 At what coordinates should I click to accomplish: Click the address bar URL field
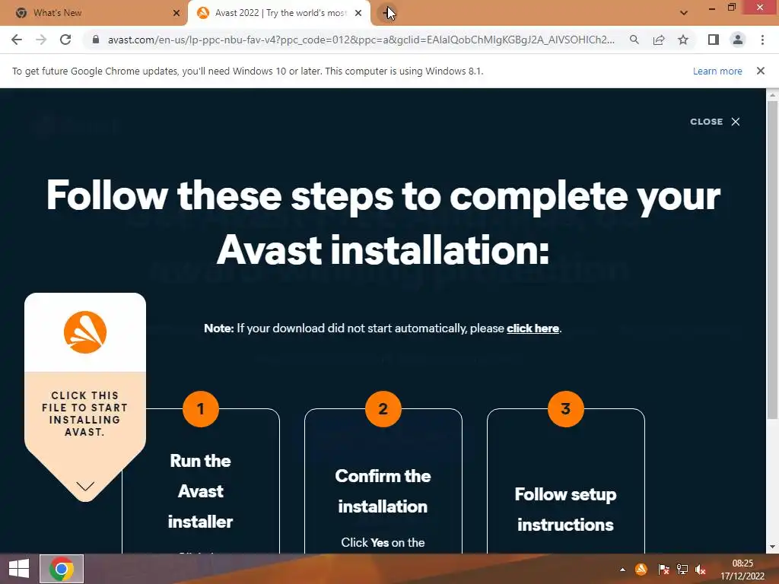coord(361,40)
